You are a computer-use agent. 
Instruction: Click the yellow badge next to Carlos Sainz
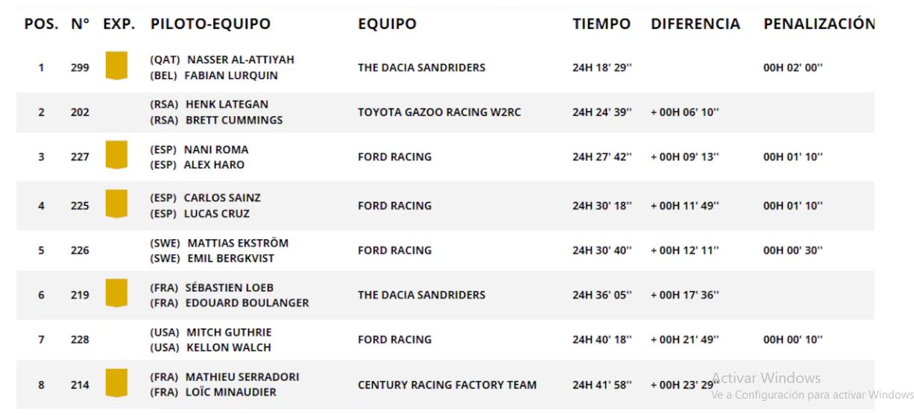coord(116,204)
